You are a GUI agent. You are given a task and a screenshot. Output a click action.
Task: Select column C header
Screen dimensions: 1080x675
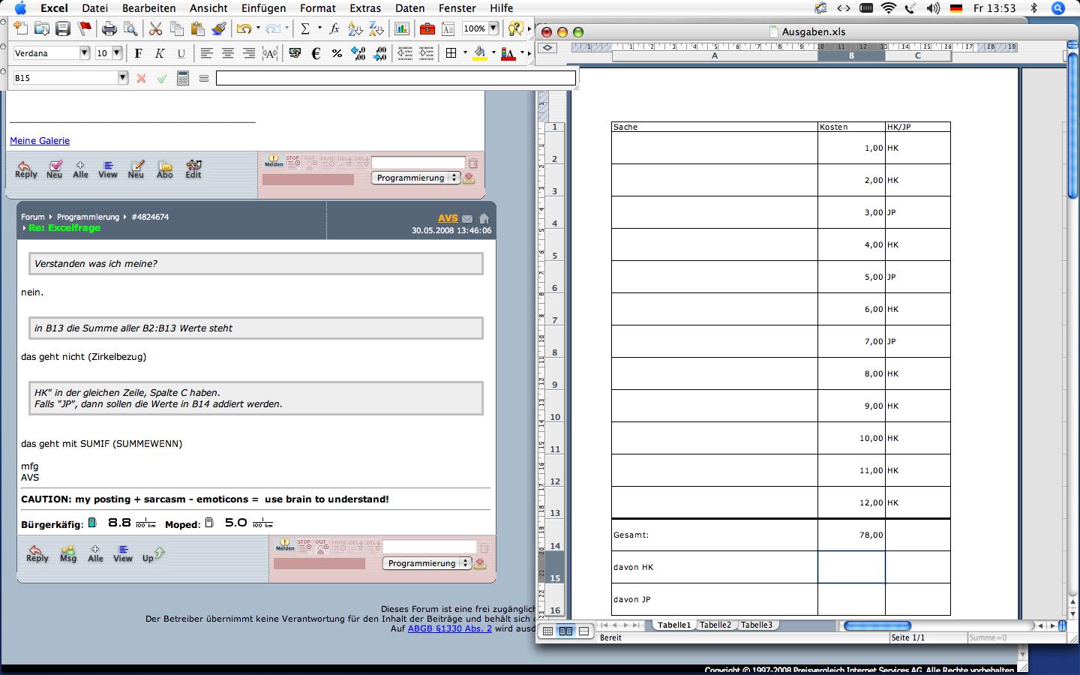[x=917, y=55]
